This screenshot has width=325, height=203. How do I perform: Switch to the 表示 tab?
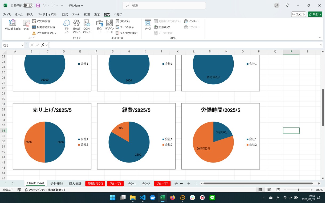pos(97,14)
